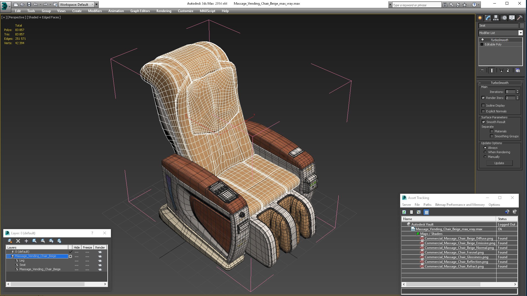Click the Subscription Center key icon
The height and width of the screenshot is (296, 527).
451,5
